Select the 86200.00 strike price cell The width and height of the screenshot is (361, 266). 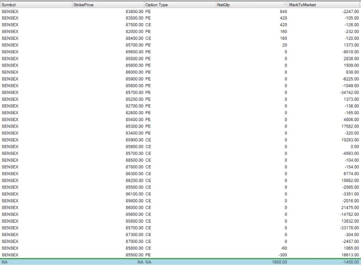point(134,181)
